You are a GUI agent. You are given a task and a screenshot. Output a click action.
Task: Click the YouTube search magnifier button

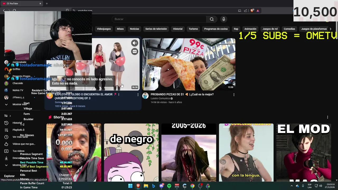[212, 19]
